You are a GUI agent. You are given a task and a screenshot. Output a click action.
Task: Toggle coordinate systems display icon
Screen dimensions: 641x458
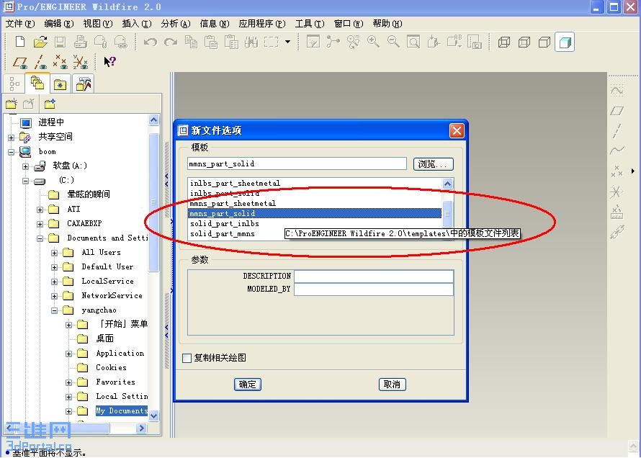coord(81,62)
